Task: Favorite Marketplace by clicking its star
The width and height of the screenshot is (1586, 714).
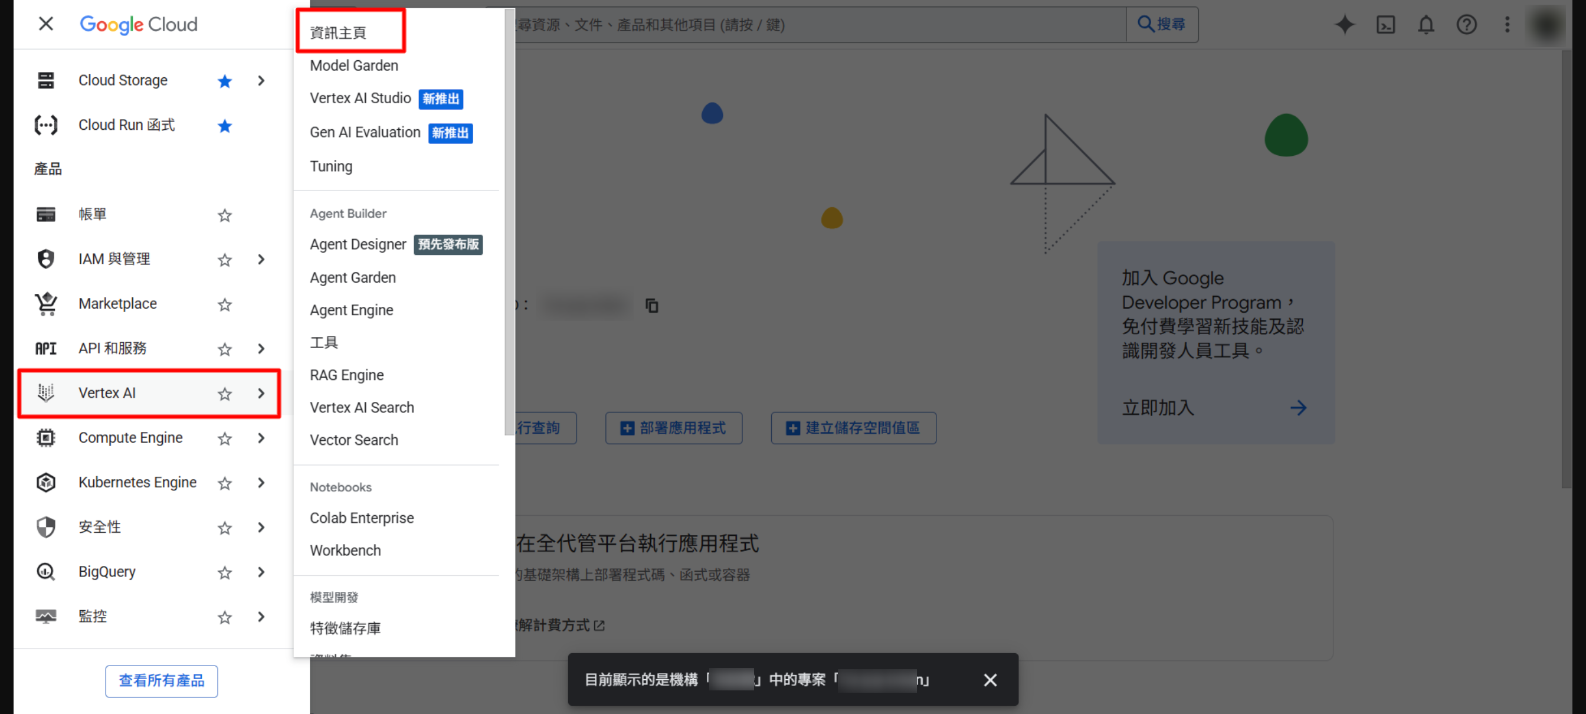Action: click(x=225, y=304)
